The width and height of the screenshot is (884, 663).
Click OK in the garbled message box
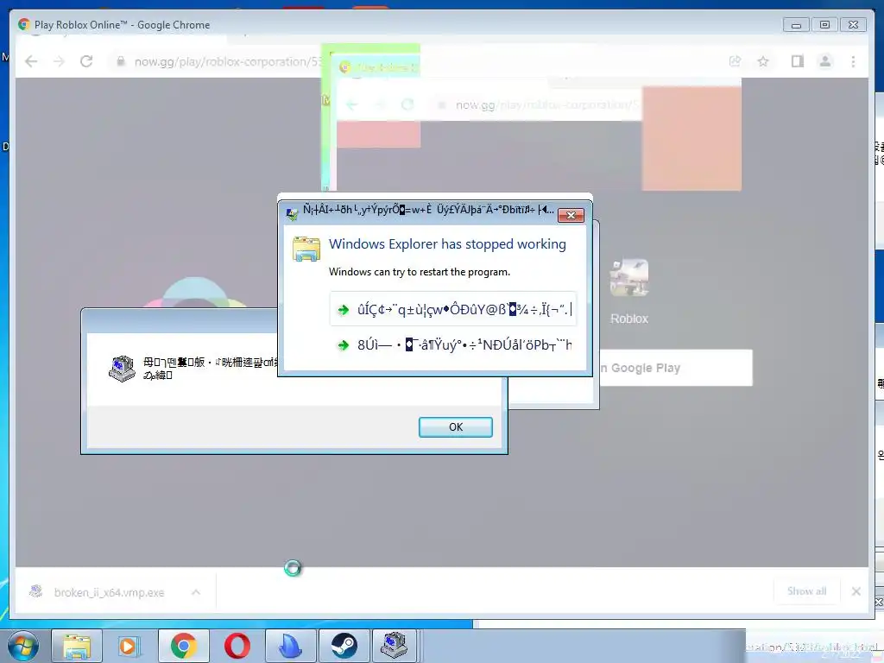coord(456,426)
